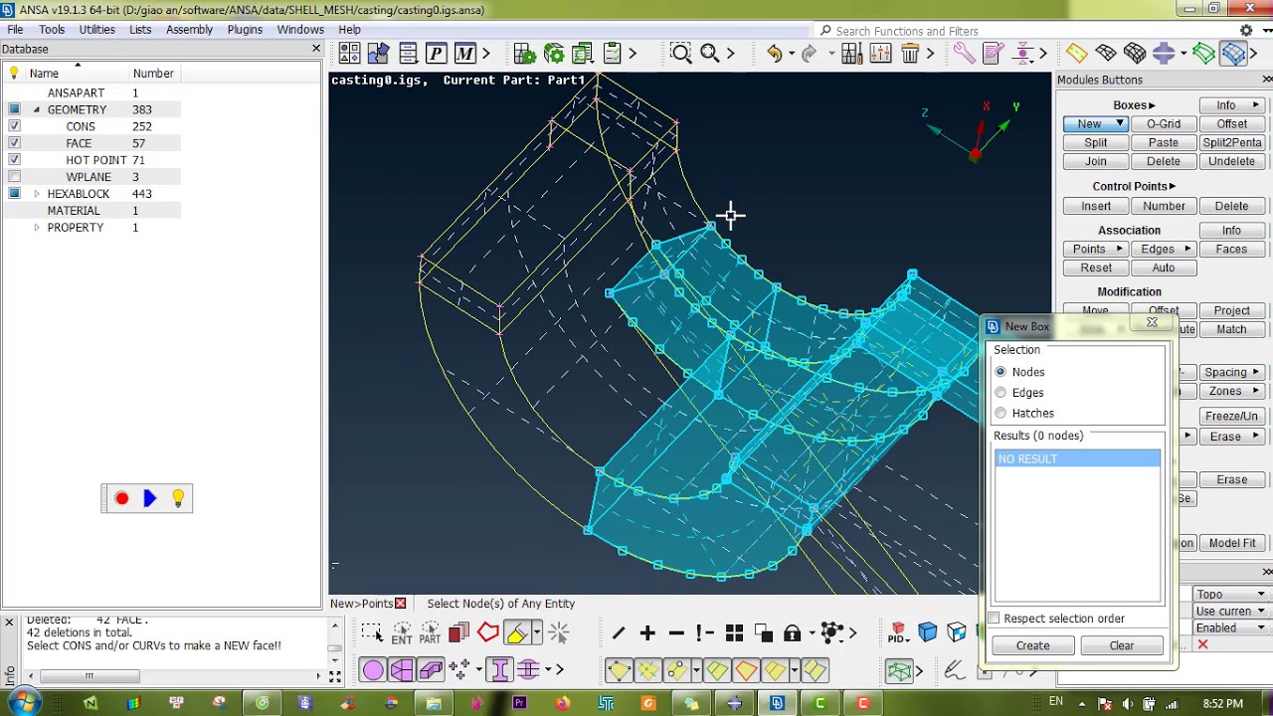The image size is (1273, 716).
Task: Open the Lists menu
Action: pos(140,30)
